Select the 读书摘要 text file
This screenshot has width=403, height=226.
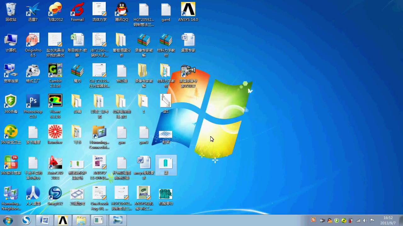(33, 135)
